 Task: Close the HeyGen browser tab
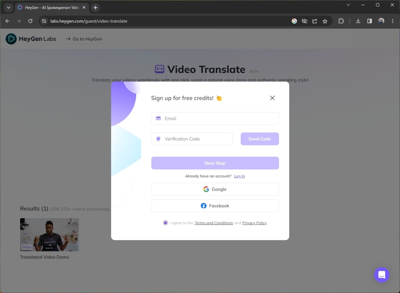(x=84, y=7)
